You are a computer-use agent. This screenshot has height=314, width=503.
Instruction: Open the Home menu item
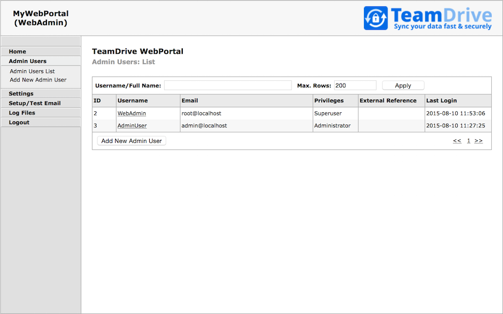40,52
